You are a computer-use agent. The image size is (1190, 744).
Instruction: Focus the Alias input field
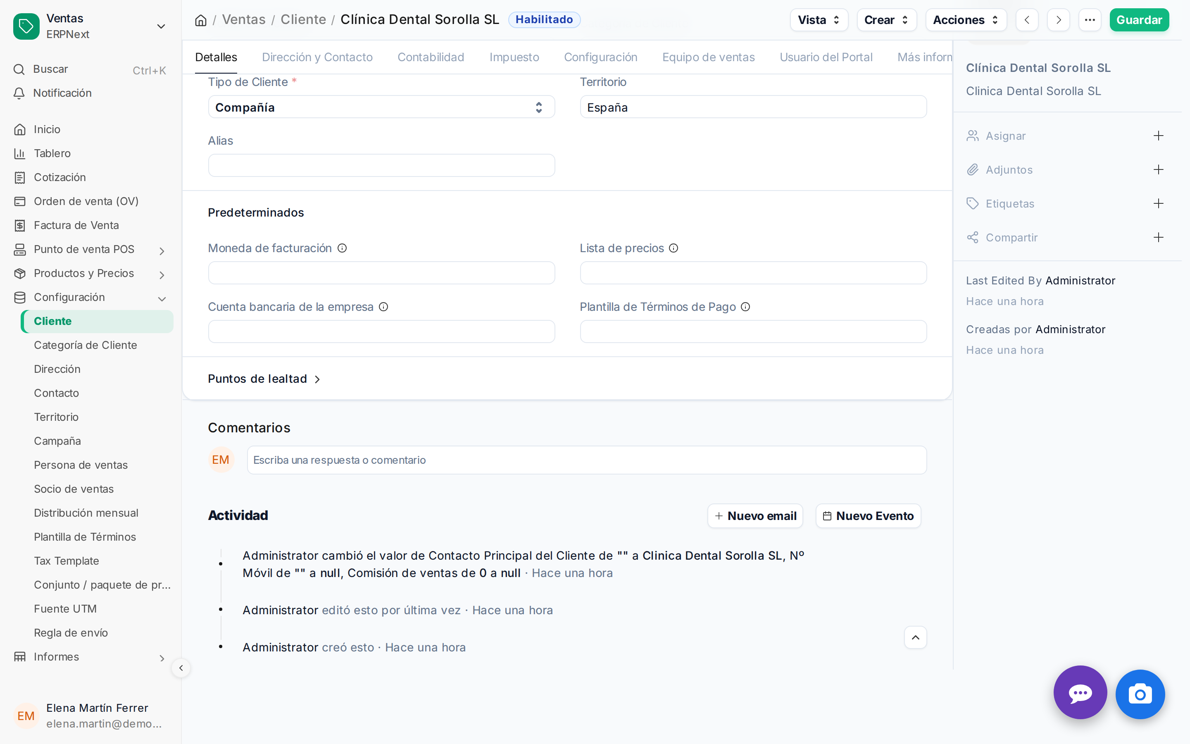(x=382, y=165)
